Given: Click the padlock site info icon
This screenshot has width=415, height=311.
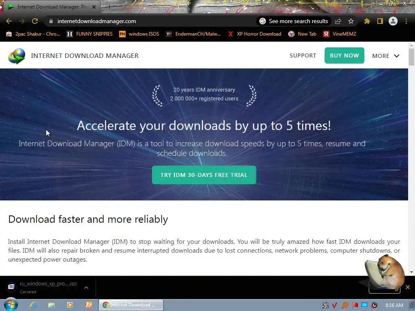Looking at the screenshot, I should [51, 21].
